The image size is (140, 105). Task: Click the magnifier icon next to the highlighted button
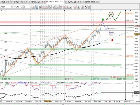(40, 7)
